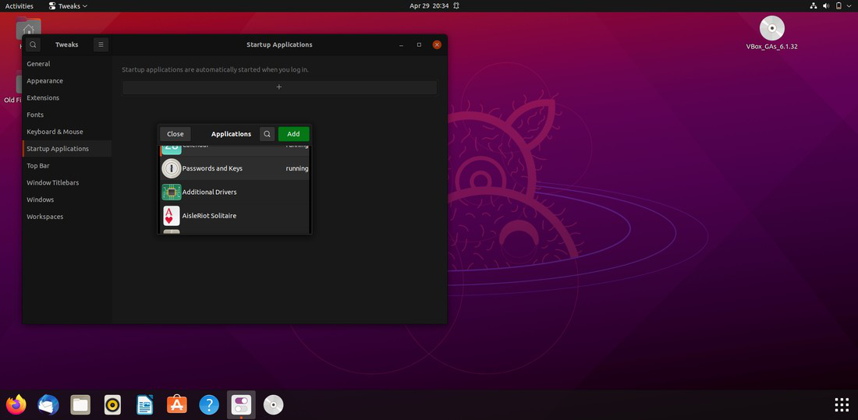Open the Windows settings page
The width and height of the screenshot is (858, 420).
tap(67, 199)
